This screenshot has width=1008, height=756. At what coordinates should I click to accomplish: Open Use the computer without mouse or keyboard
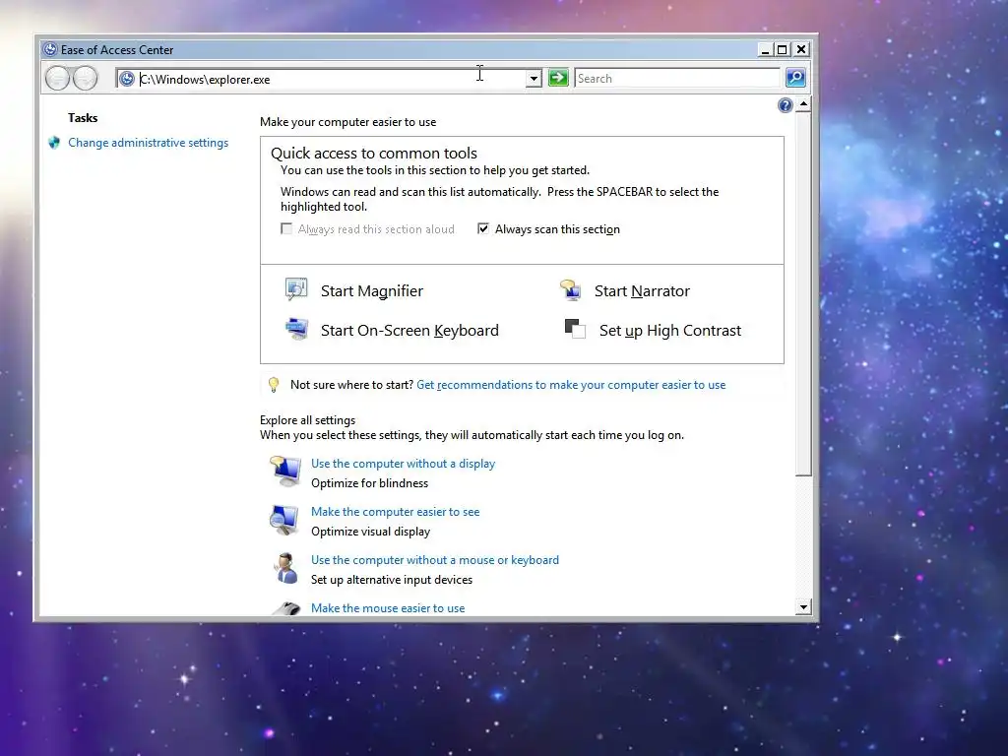point(435,560)
